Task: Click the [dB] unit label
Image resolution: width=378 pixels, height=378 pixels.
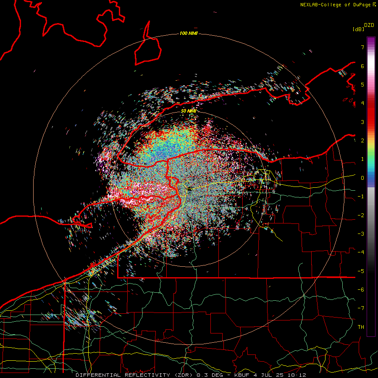Action: [358, 29]
